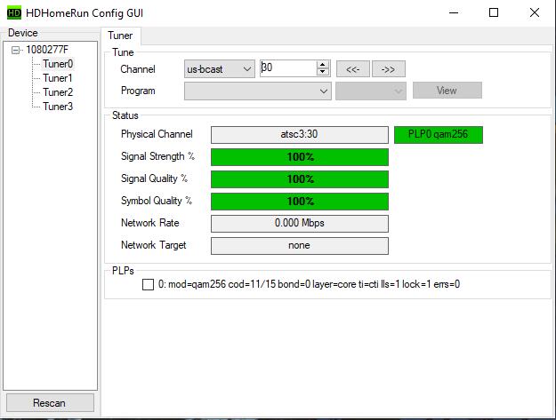Screen dimensions: 556x420
Task: Click the Network Rate label
Action: (150, 223)
